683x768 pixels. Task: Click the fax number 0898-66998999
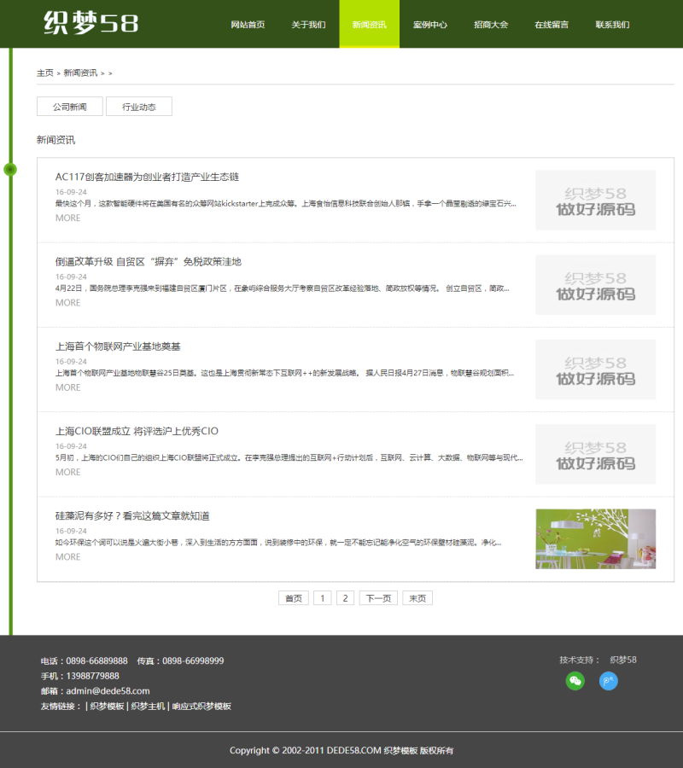[193, 660]
